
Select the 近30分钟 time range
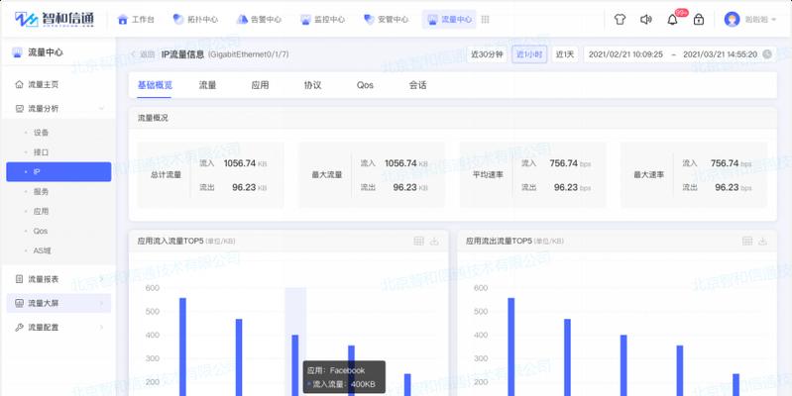pyautogui.click(x=487, y=54)
